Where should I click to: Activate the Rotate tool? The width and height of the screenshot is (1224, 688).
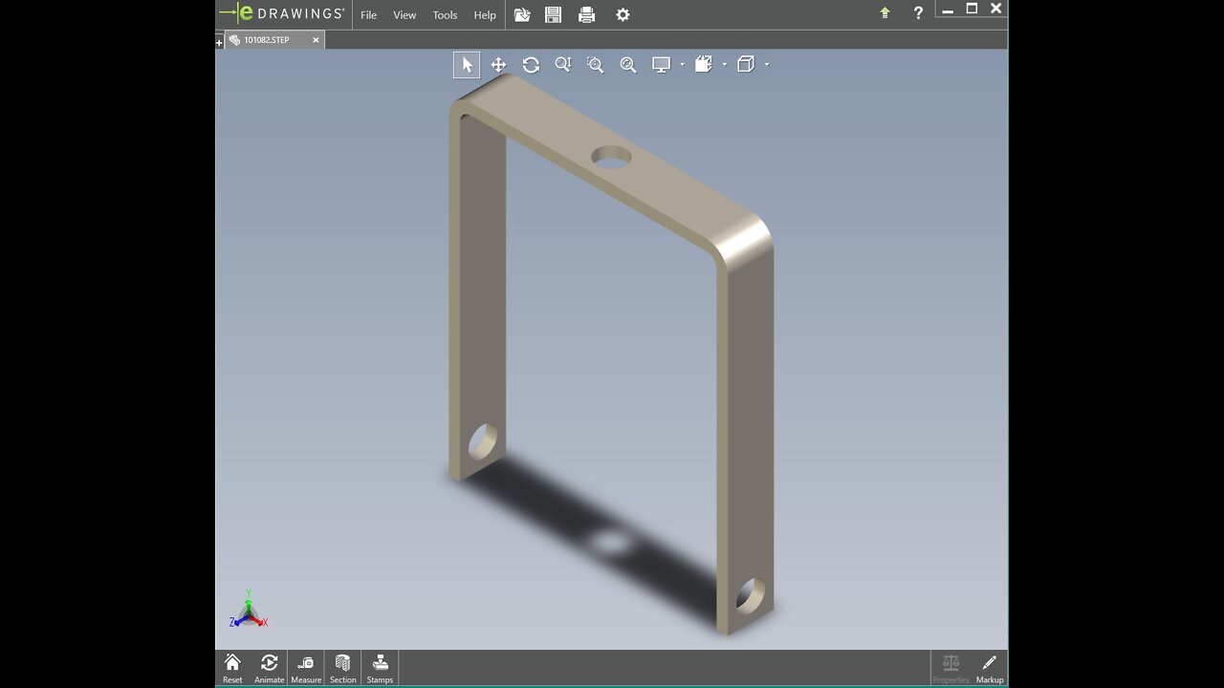531,65
